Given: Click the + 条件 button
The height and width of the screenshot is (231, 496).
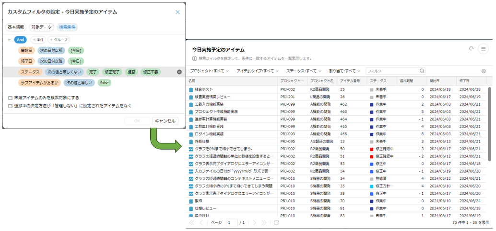Looking at the screenshot, I should point(37,40).
